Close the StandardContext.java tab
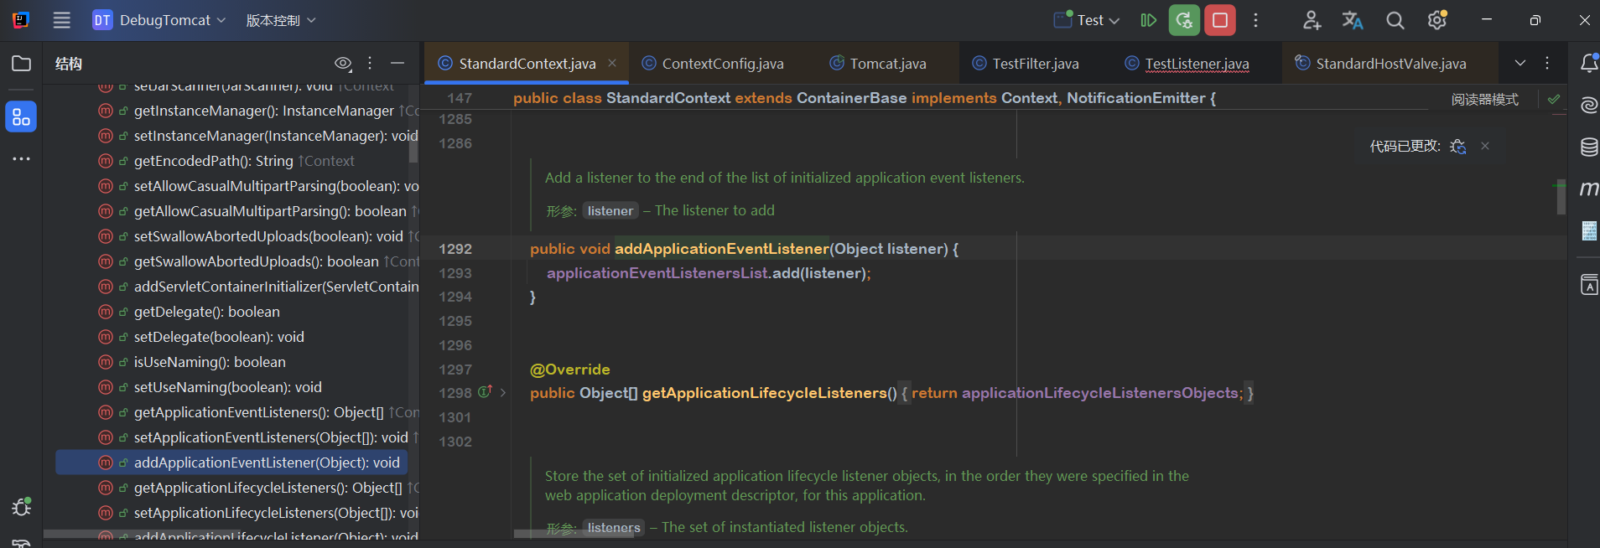Viewport: 1600px width, 548px height. pos(612,64)
